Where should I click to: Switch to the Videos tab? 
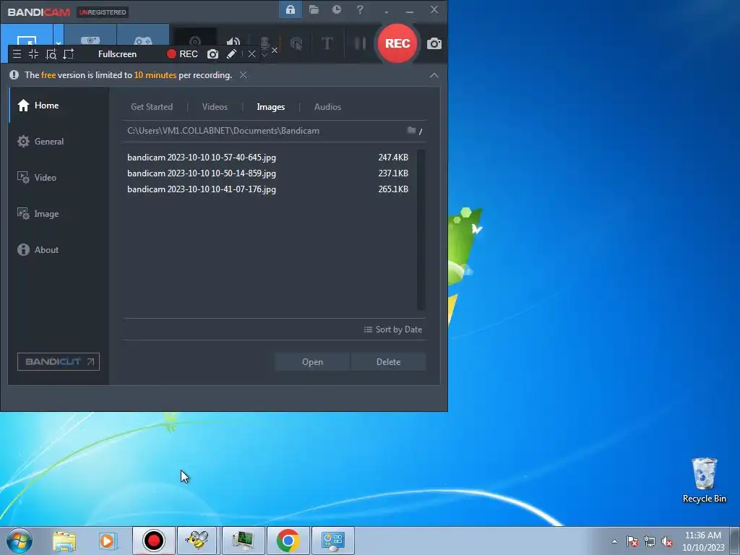coord(215,107)
